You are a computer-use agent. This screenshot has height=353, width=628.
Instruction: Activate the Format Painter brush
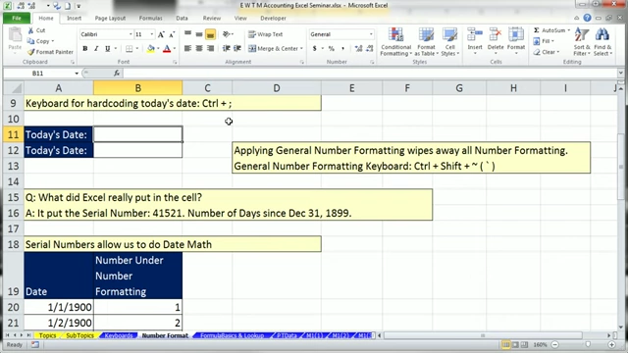[x=30, y=52]
